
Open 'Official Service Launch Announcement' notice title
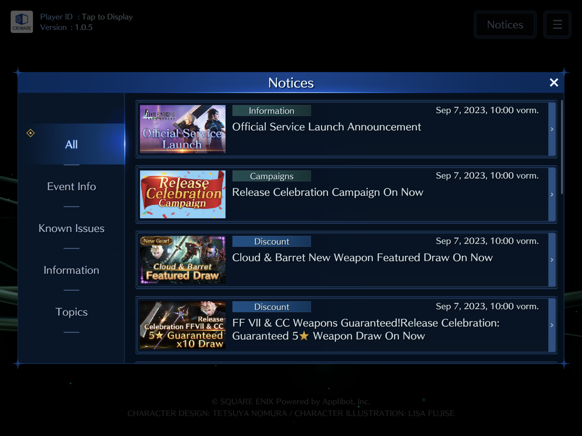tap(326, 127)
